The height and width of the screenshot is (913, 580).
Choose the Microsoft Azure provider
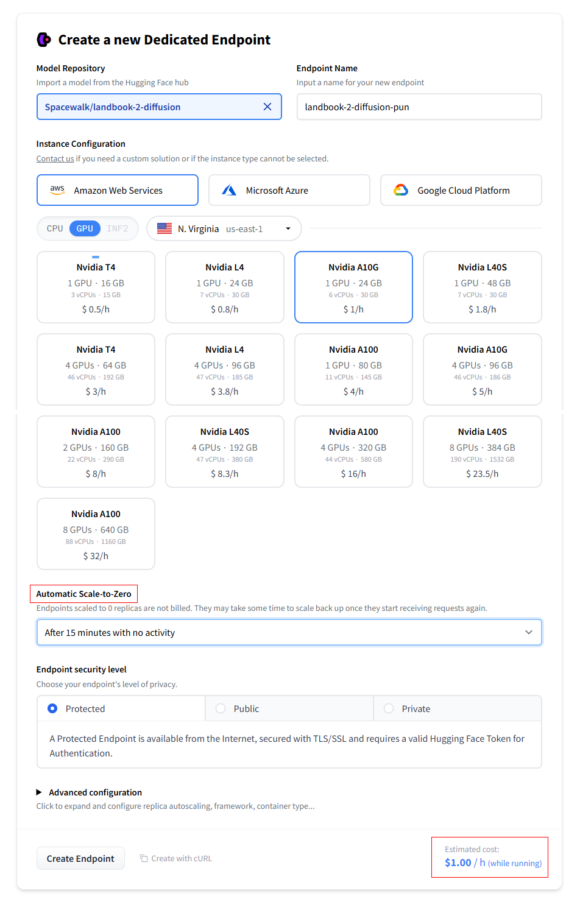289,191
